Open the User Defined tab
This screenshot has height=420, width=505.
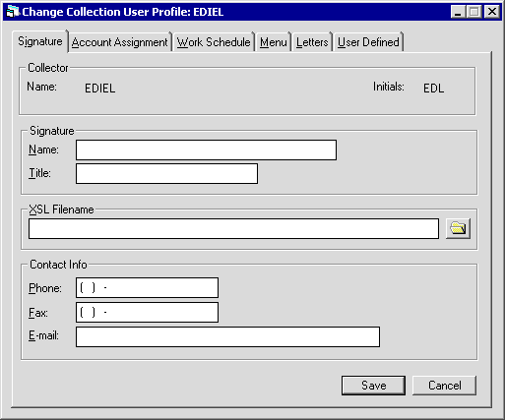click(368, 42)
